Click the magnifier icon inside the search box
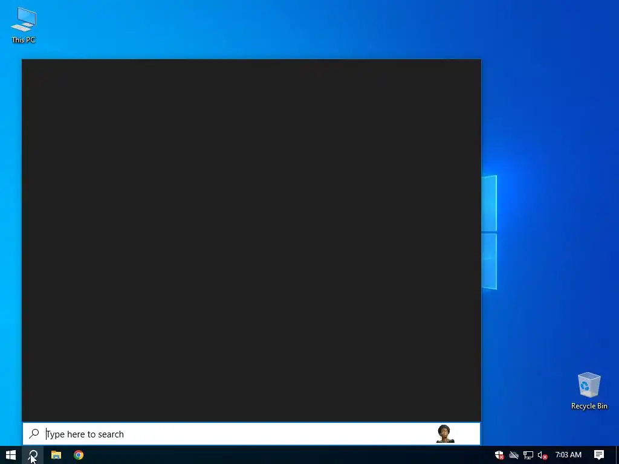 coord(34,434)
